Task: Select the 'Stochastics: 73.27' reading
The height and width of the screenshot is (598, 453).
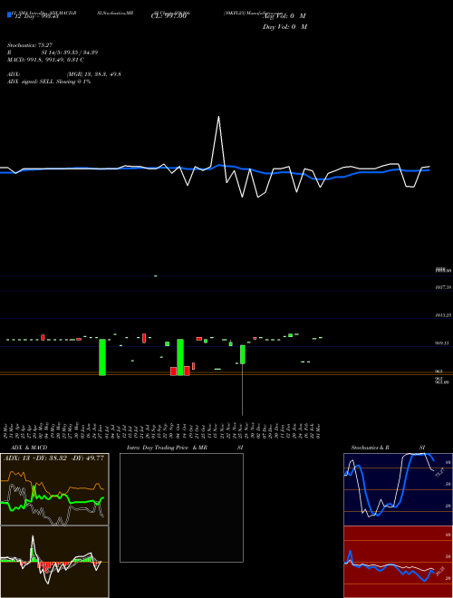Action: pyautogui.click(x=30, y=45)
